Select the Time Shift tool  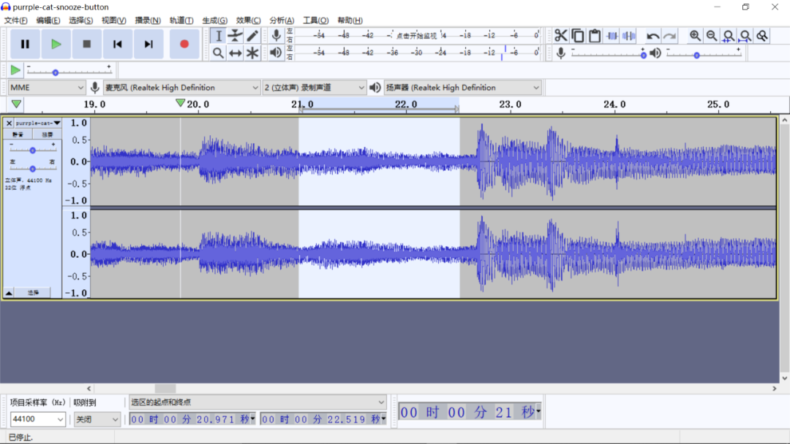[236, 53]
